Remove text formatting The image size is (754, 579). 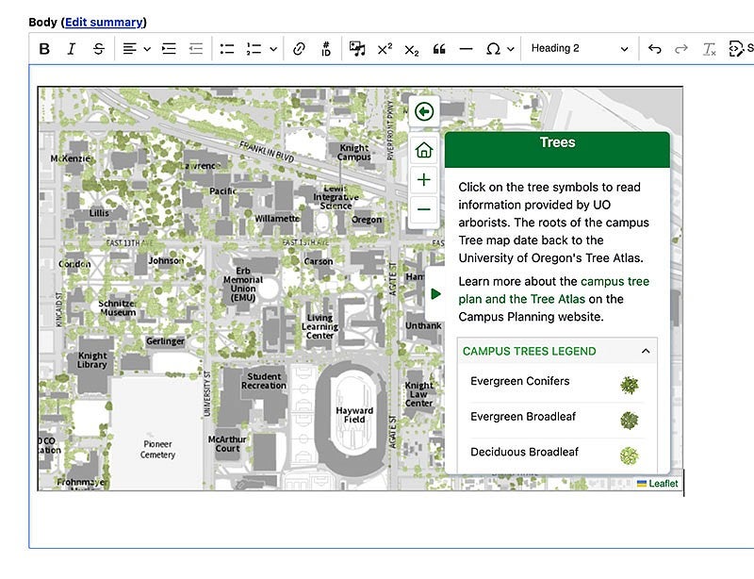point(709,49)
